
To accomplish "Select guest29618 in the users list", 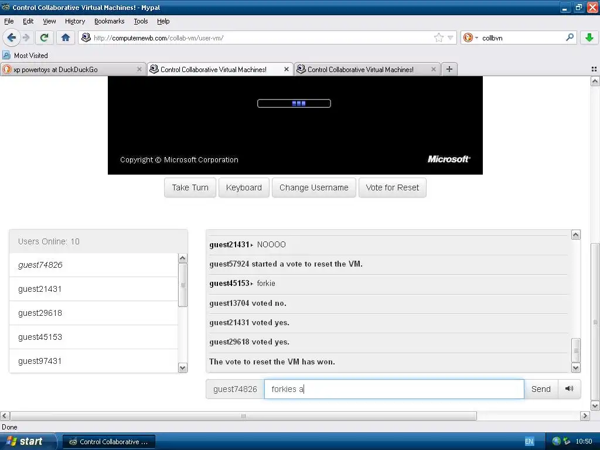I will 94,313.
